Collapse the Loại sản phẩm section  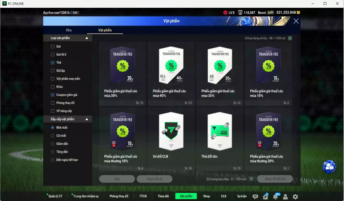(87, 38)
